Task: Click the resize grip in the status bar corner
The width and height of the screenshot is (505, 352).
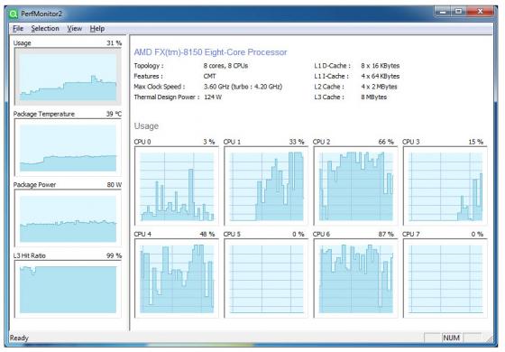Action: 491,338
